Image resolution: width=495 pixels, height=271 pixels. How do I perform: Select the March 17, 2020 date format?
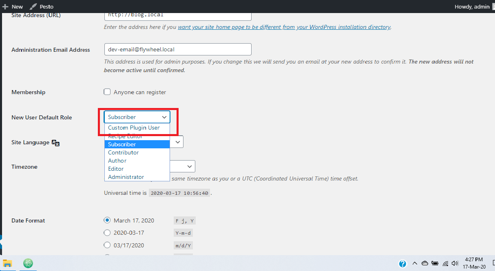pyautogui.click(x=107, y=220)
